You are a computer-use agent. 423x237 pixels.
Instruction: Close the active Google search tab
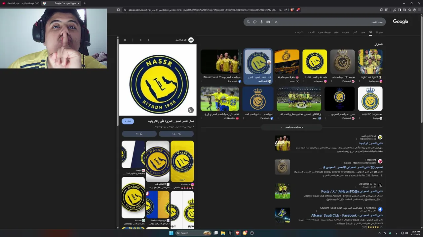coord(78,3)
